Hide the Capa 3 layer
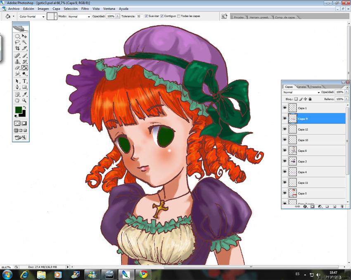Screen dimensions: 351x280 click(285, 161)
